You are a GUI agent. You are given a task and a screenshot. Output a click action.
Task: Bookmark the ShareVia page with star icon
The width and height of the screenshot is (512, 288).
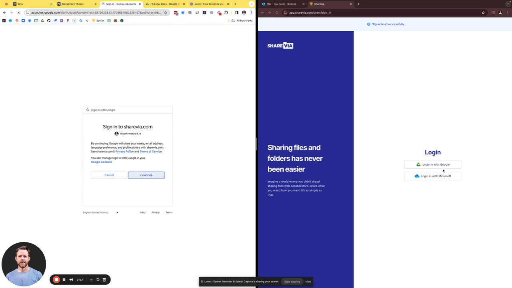(x=483, y=12)
